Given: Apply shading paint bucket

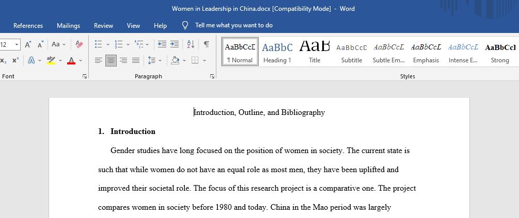Looking at the screenshot, I should pos(175,60).
